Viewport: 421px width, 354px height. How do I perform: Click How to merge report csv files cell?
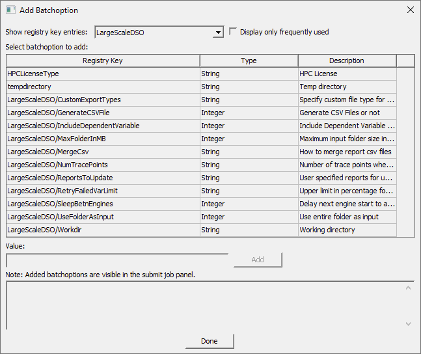(x=347, y=152)
